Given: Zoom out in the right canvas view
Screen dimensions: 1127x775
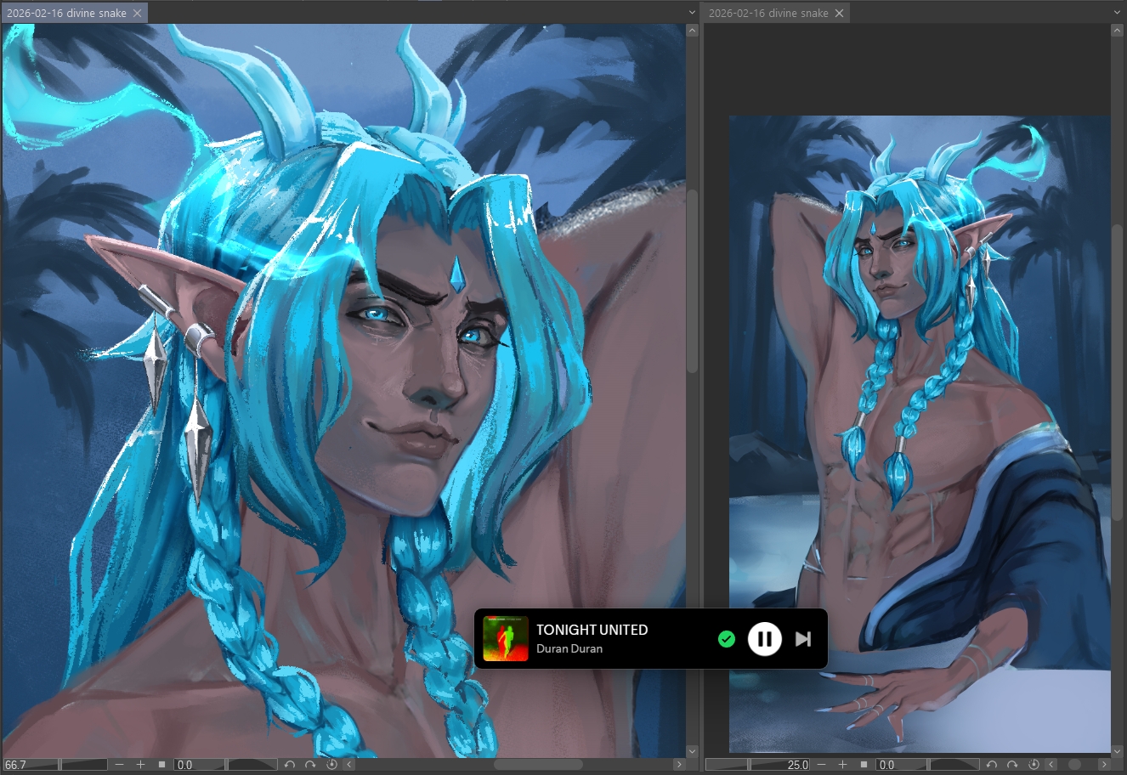Looking at the screenshot, I should pos(822,765).
